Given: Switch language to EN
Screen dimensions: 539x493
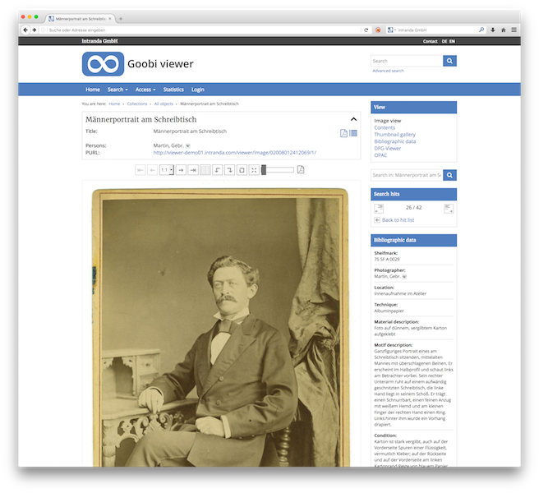Looking at the screenshot, I should click(x=452, y=41).
